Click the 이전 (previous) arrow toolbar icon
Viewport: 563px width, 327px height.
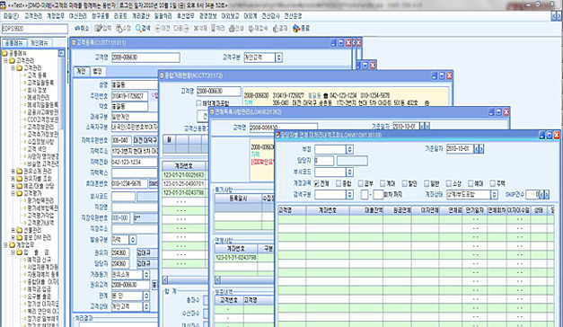click(158, 28)
